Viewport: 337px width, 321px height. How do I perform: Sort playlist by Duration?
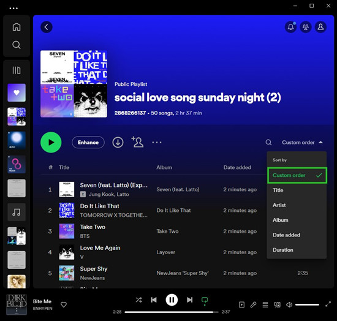pyautogui.click(x=297, y=250)
